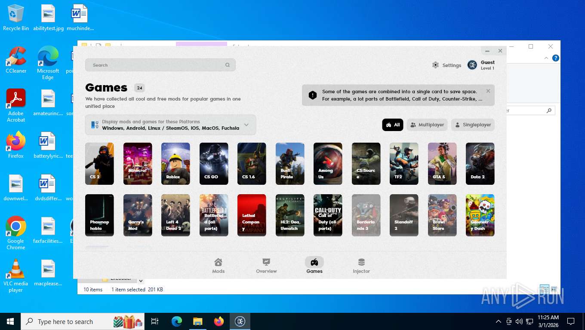Open the HL2: Deathmatch game card
Viewport: 585px width, 330px height.
pyautogui.click(x=290, y=215)
